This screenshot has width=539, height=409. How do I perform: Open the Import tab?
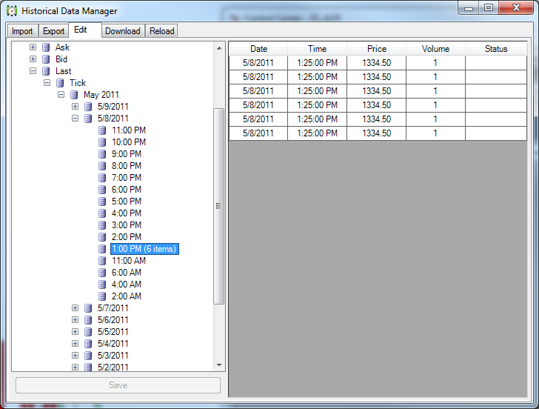click(x=23, y=31)
